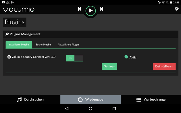Tap the Android back button

click(x=67, y=108)
